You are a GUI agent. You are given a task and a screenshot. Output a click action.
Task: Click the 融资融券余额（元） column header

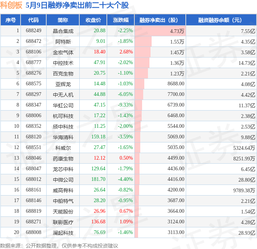coord(221,20)
